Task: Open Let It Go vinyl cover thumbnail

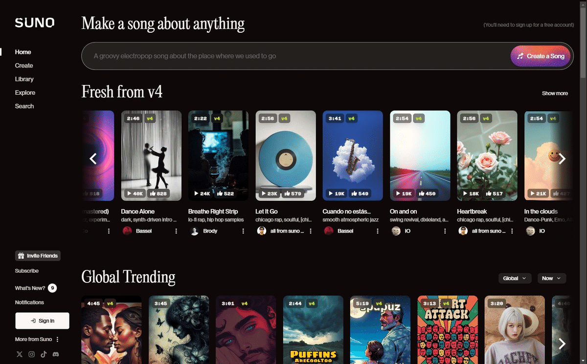Action: pyautogui.click(x=286, y=156)
